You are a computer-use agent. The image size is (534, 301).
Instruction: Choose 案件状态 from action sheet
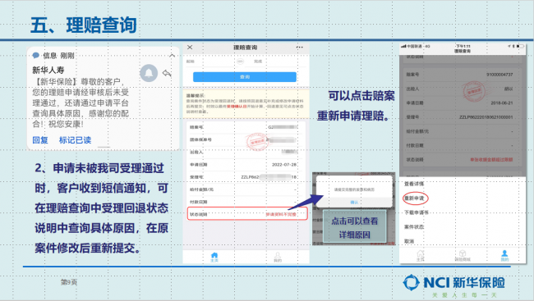click(x=414, y=226)
